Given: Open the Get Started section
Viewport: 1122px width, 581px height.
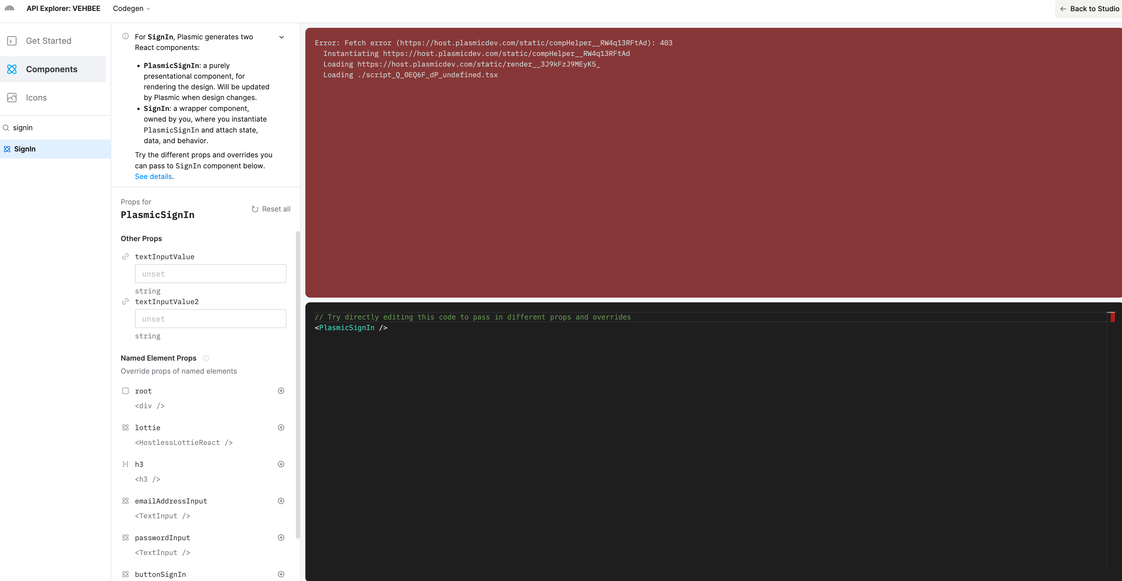Looking at the screenshot, I should (x=48, y=41).
